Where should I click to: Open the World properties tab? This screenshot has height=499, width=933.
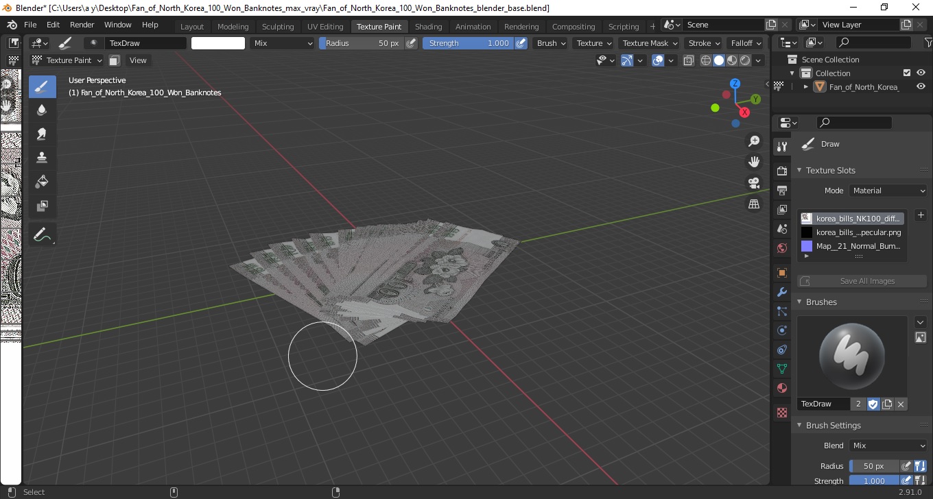point(781,248)
